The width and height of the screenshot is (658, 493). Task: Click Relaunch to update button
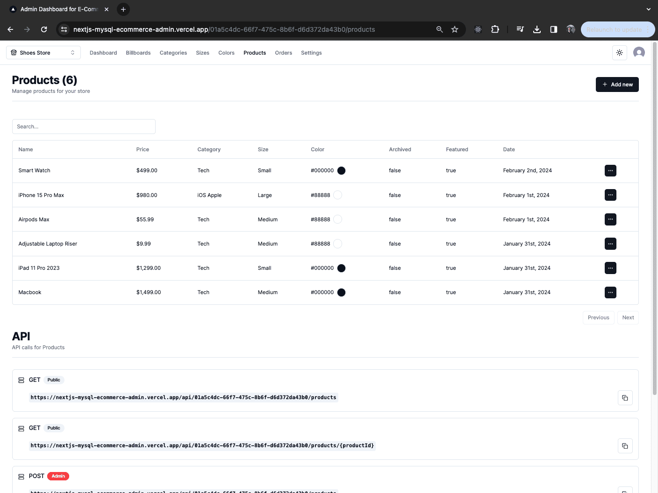tap(618, 29)
